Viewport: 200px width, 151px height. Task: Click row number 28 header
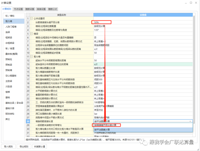pyautogui.click(x=28, y=121)
